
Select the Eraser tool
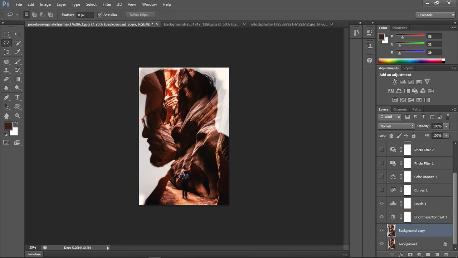[x=6, y=79]
